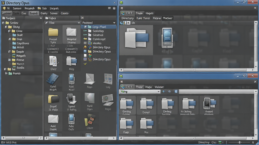Open the Cetting folder in bottom-right window
Viewport: 259px width, 145px height.
click(x=127, y=105)
